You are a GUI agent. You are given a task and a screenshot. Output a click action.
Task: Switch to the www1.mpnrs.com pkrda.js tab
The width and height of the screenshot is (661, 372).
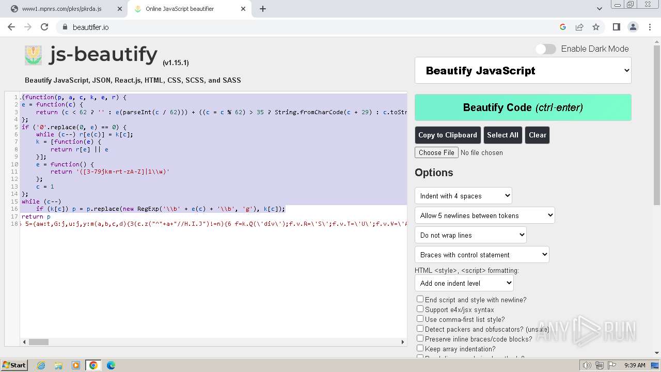click(x=62, y=9)
